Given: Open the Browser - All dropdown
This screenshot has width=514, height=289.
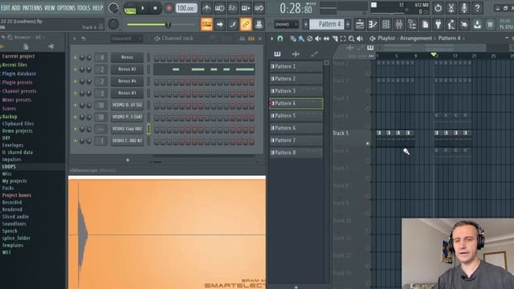Looking at the screenshot, I should tap(30, 38).
